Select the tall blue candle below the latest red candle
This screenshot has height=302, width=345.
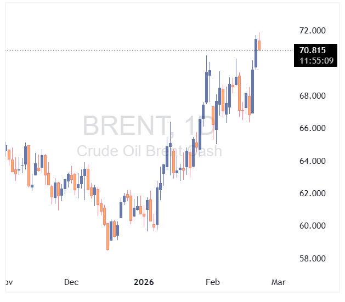pos(256,53)
